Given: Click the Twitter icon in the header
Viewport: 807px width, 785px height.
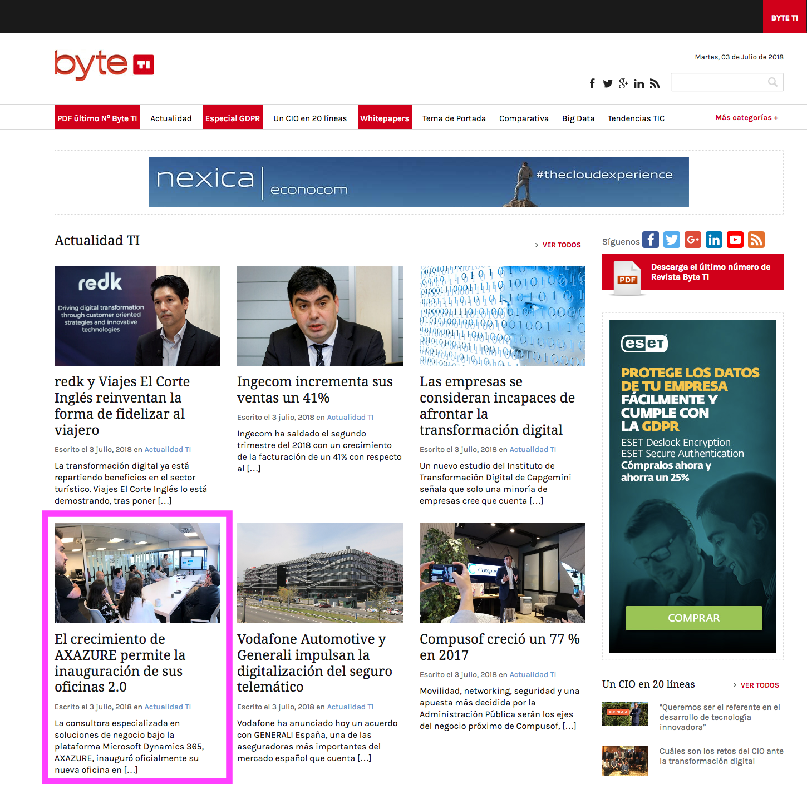Looking at the screenshot, I should pos(608,83).
